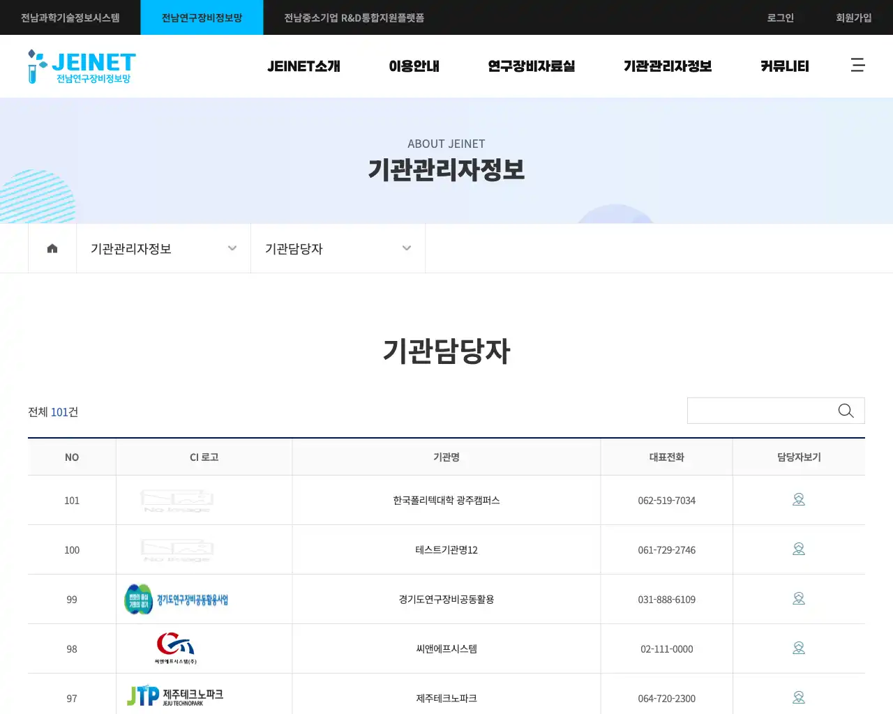Open contact person for 경기도연구장비공동활용
The height and width of the screenshot is (714, 893).
(x=799, y=599)
